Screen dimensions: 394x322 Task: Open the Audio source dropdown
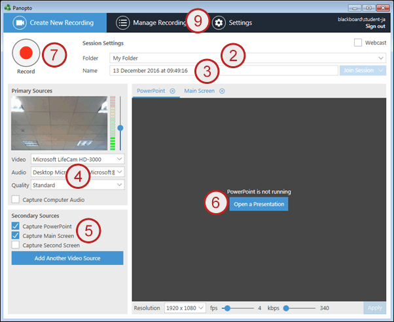[x=119, y=172]
